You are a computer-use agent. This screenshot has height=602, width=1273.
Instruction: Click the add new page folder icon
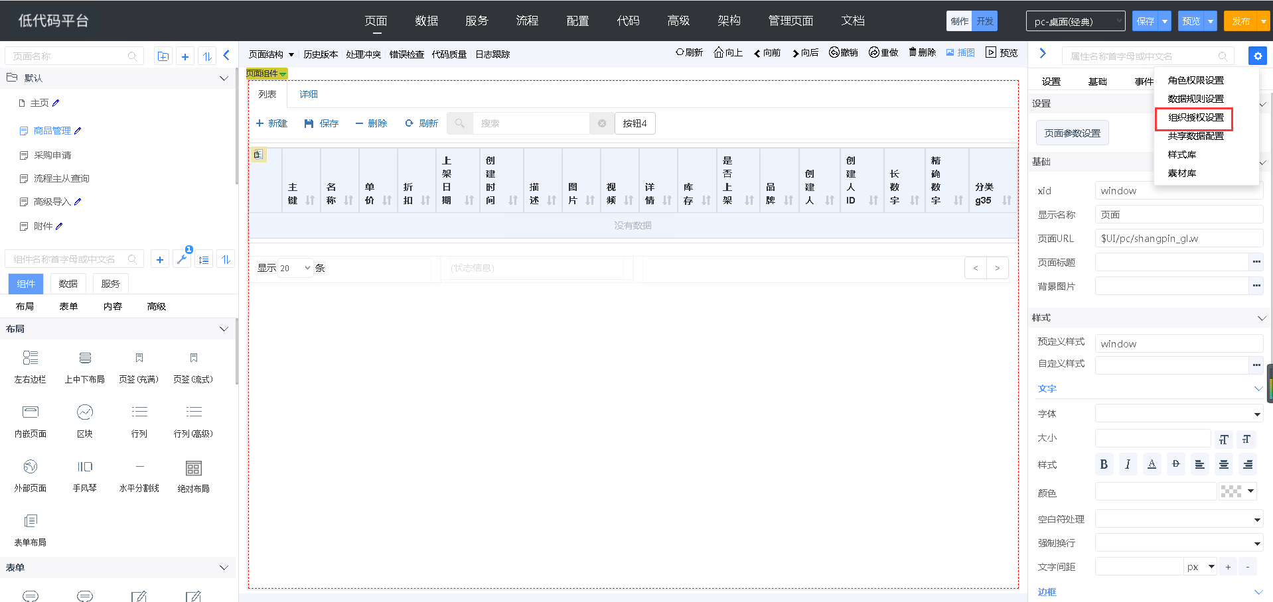coord(163,56)
